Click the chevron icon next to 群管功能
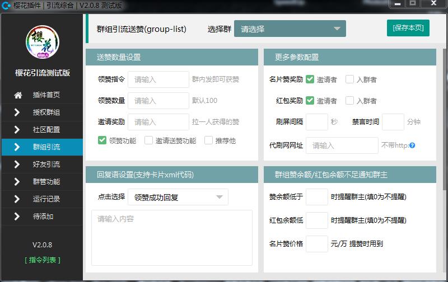The width and height of the screenshot is (448, 282). coord(17,182)
